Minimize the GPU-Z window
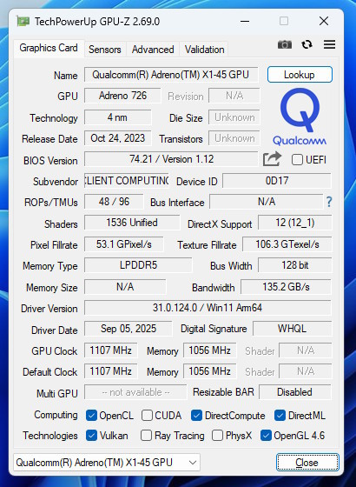 (245, 22)
